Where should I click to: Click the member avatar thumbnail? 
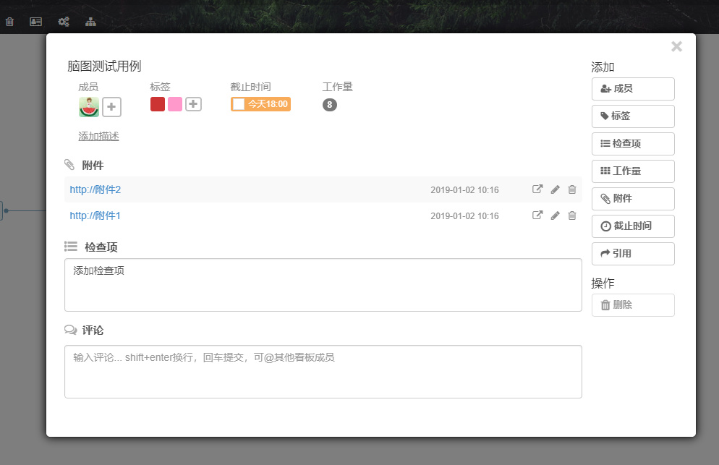point(89,107)
